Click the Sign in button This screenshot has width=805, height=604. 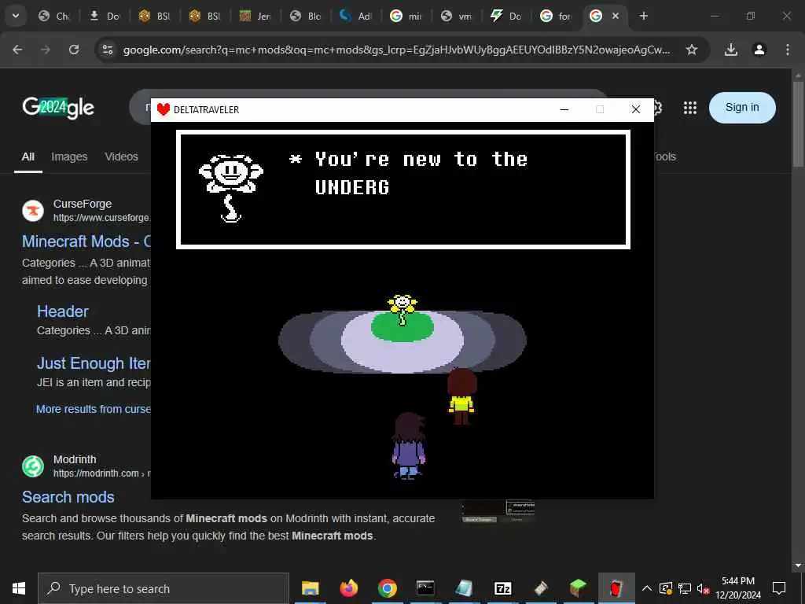tap(742, 107)
